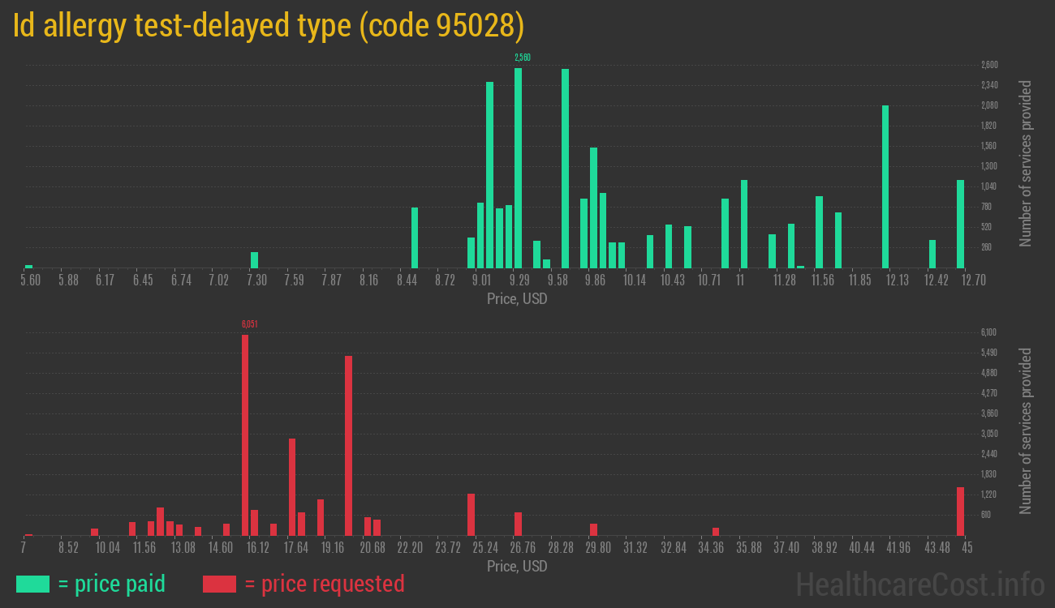Click the red bar near 17.64
Screen dimensions: 1055x608
pos(292,486)
